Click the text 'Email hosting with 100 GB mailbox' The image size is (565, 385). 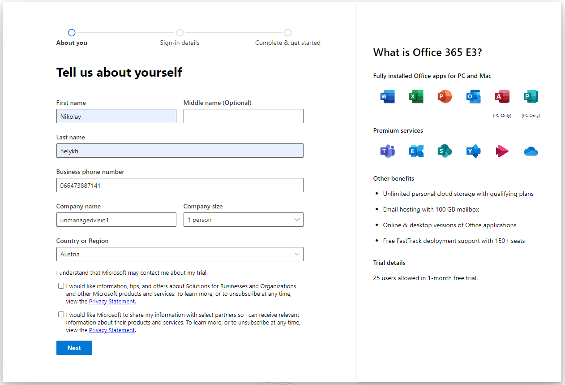click(x=431, y=210)
